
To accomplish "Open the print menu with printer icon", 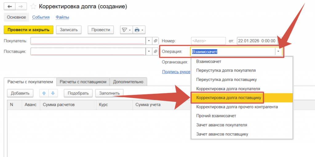I will [x=139, y=30].
